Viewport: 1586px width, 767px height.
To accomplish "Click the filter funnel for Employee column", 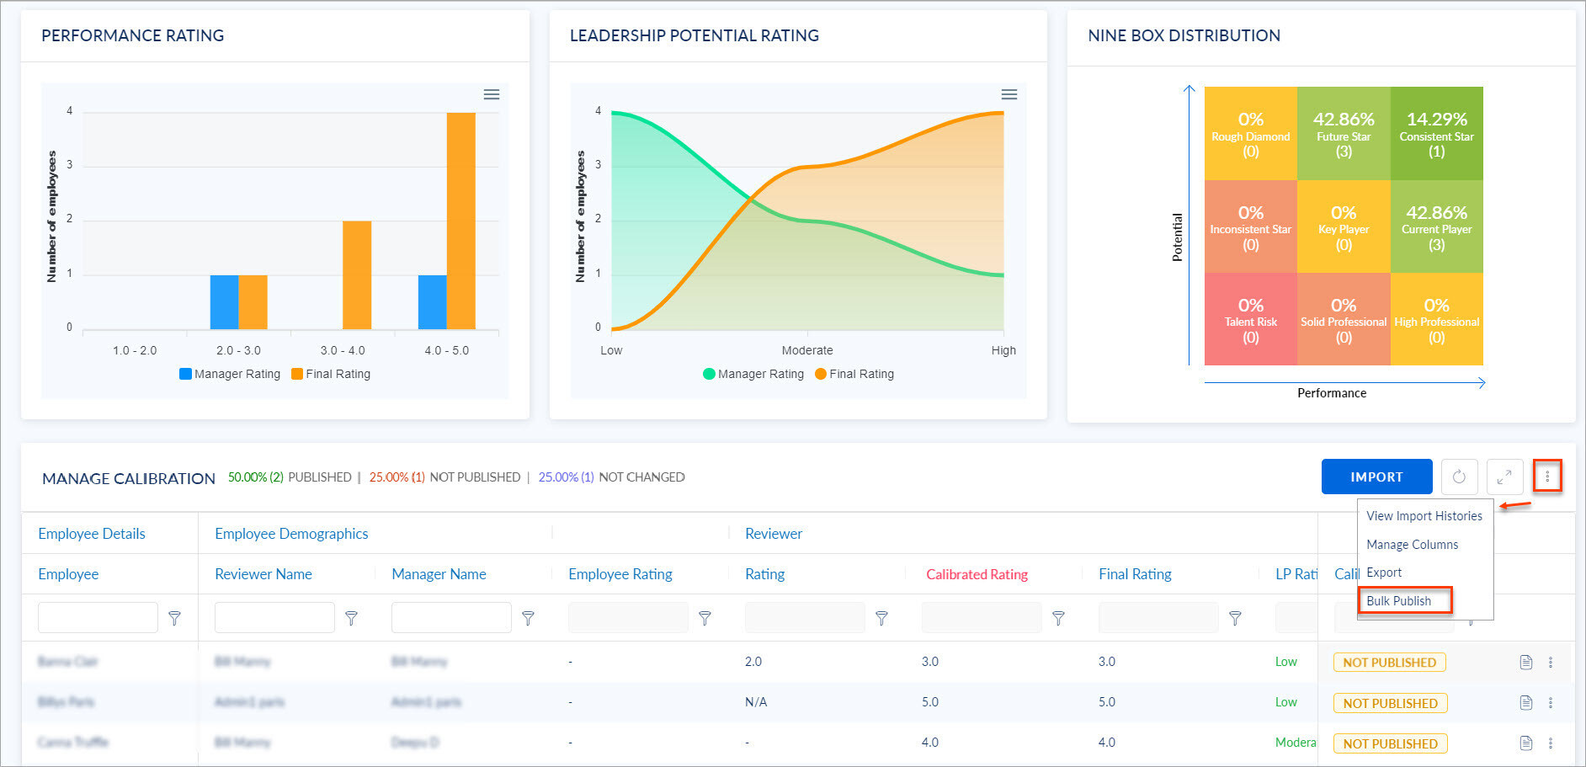I will pyautogui.click(x=174, y=617).
